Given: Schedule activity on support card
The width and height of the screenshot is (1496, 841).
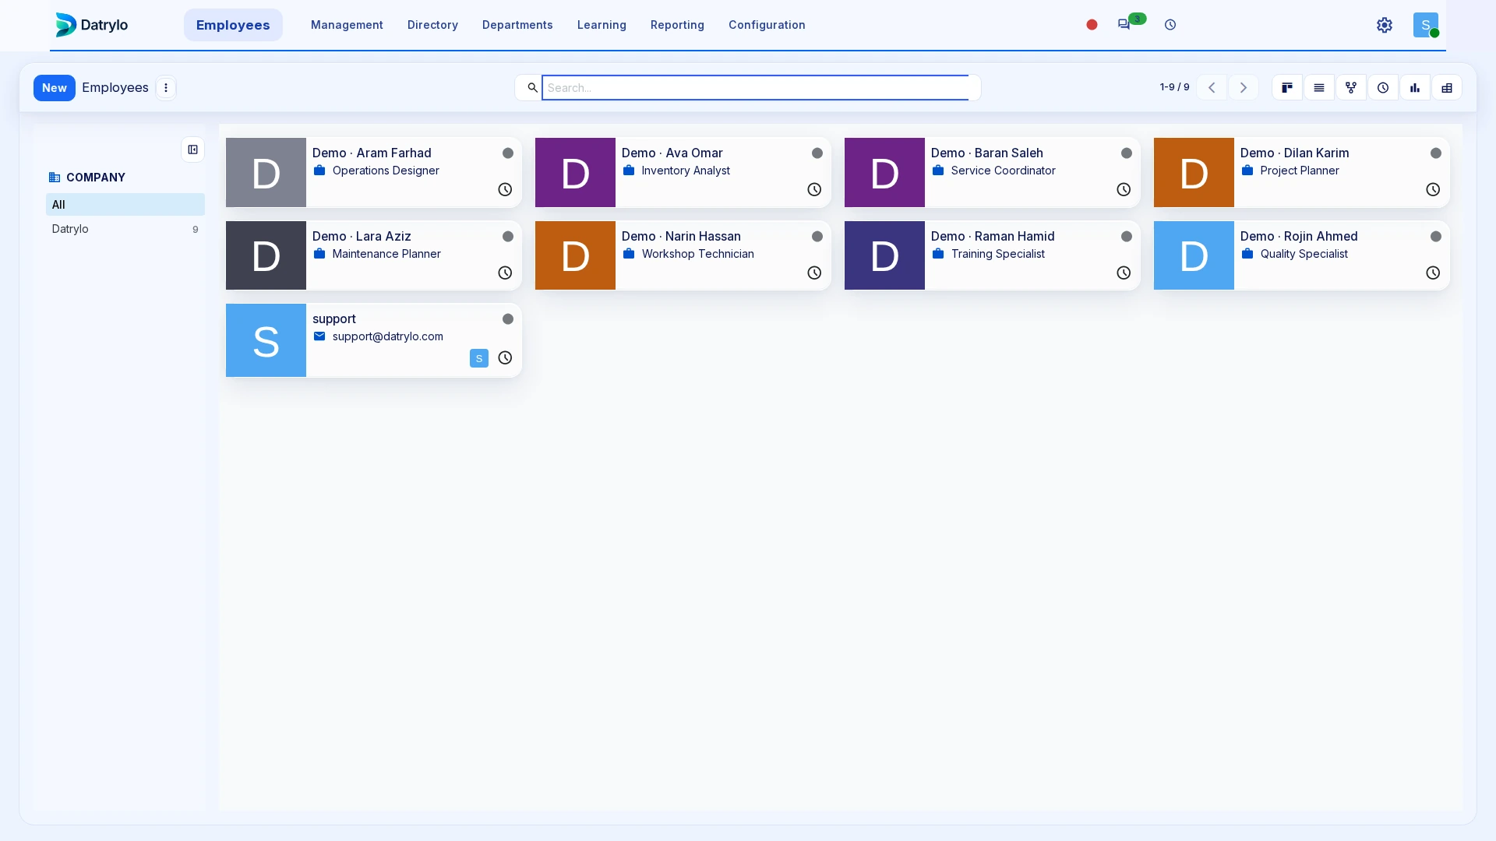Looking at the screenshot, I should 505,357.
